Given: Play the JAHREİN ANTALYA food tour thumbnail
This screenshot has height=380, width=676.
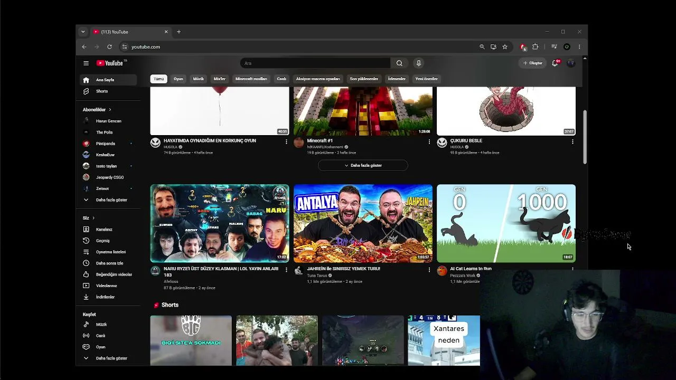Looking at the screenshot, I should pos(363,223).
